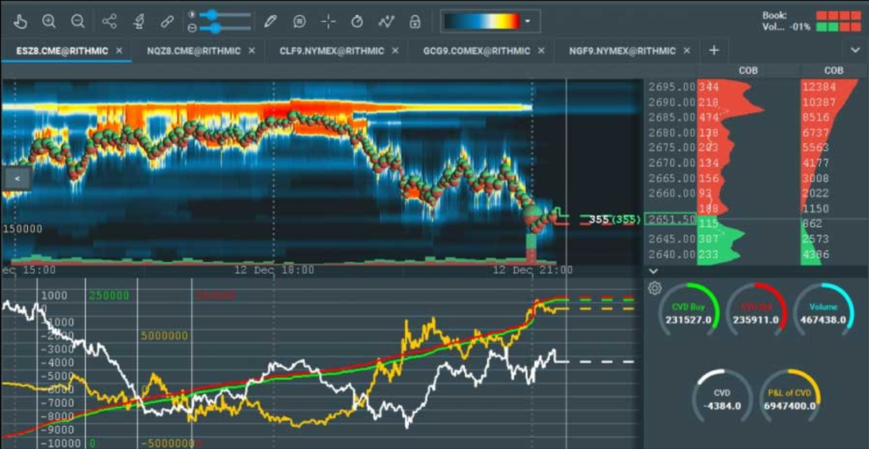This screenshot has height=449, width=869.
Task: Click the stopwatch icon in toolbar
Action: pyautogui.click(x=357, y=21)
